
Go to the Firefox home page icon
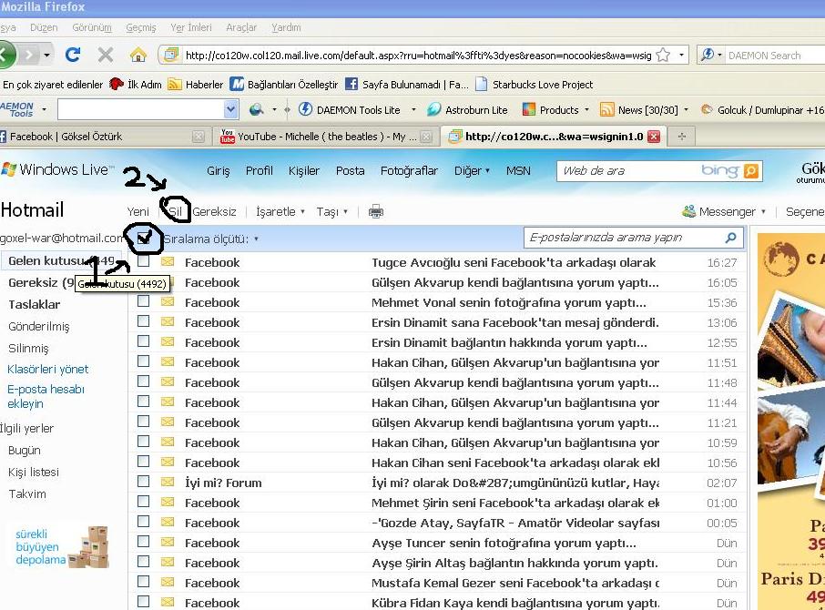pyautogui.click(x=138, y=55)
